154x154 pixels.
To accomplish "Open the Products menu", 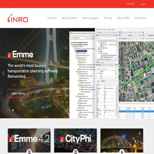I will (x=52, y=18).
